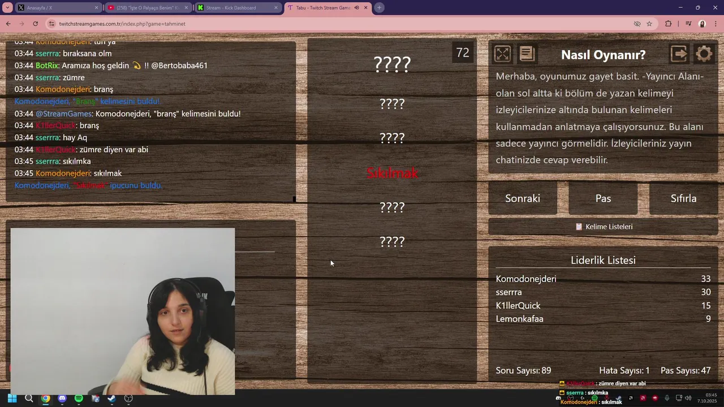Image resolution: width=724 pixels, height=407 pixels.
Task: Click the Nasıl Oynanır? heading
Action: point(603,55)
